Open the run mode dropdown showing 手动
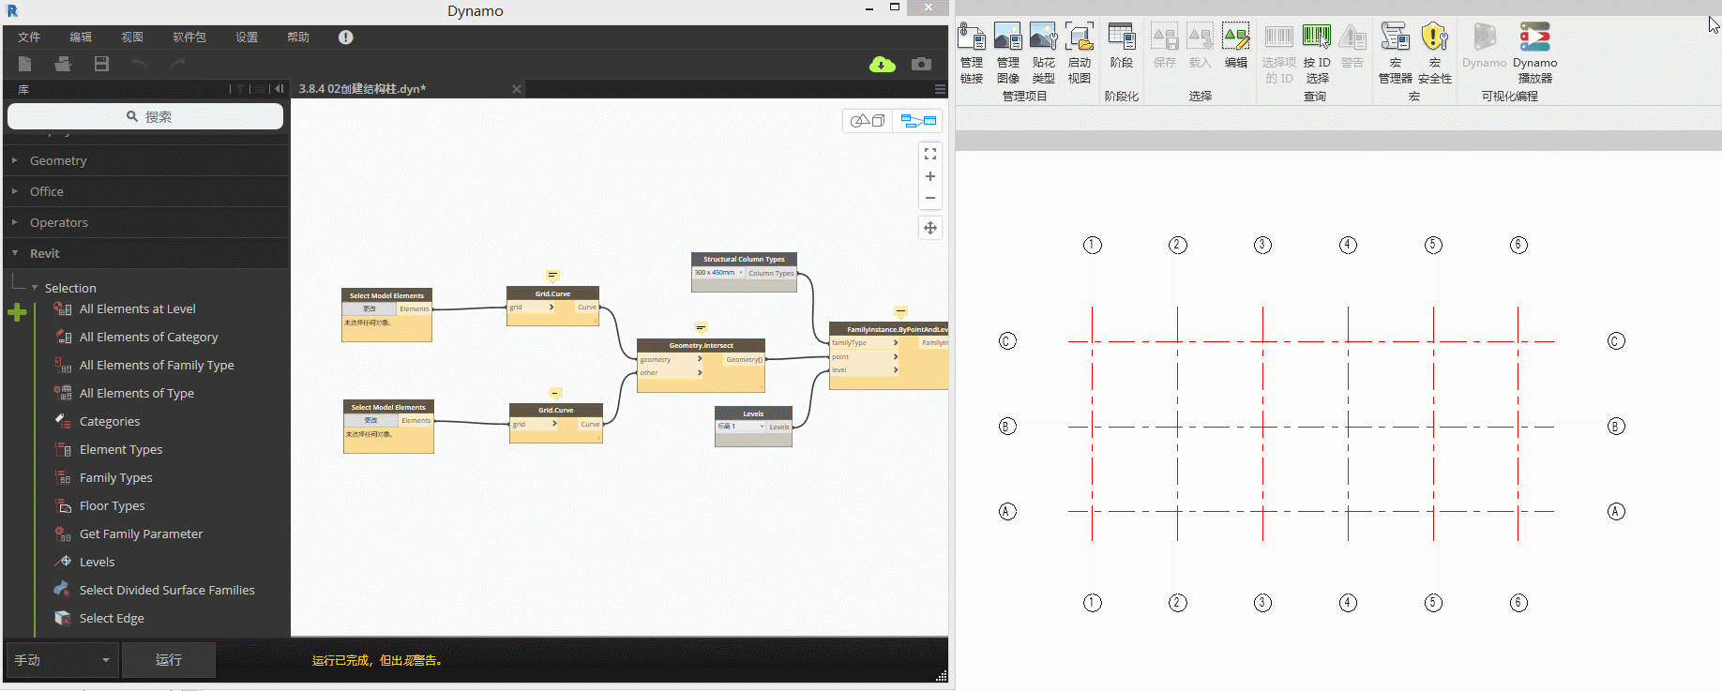This screenshot has width=1722, height=691. (x=62, y=660)
